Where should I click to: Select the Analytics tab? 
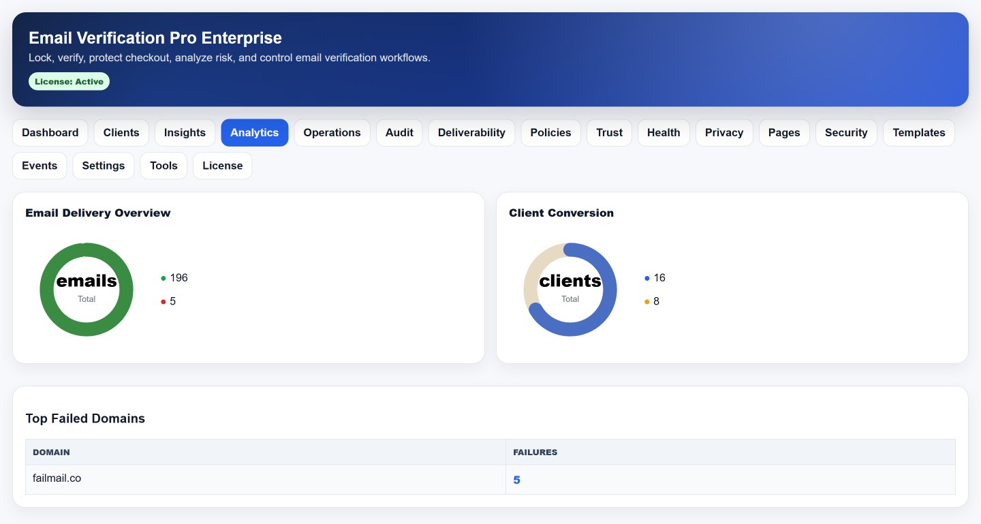click(255, 133)
